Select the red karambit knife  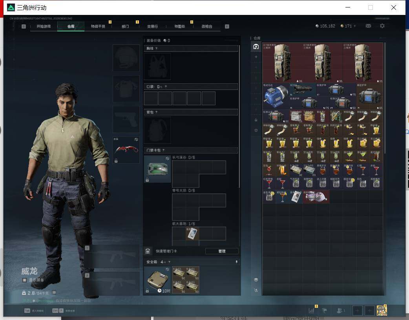click(126, 150)
